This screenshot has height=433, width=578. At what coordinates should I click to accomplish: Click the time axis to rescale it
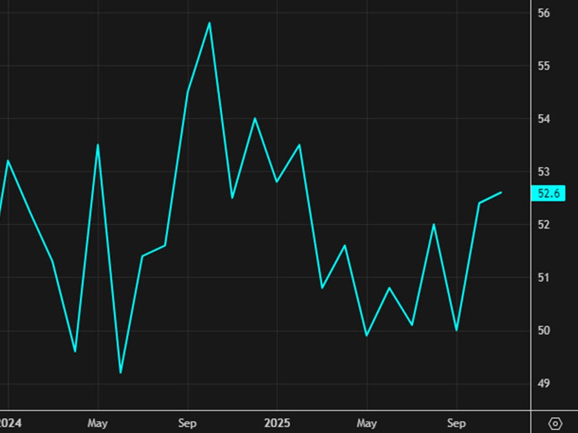coord(326,424)
